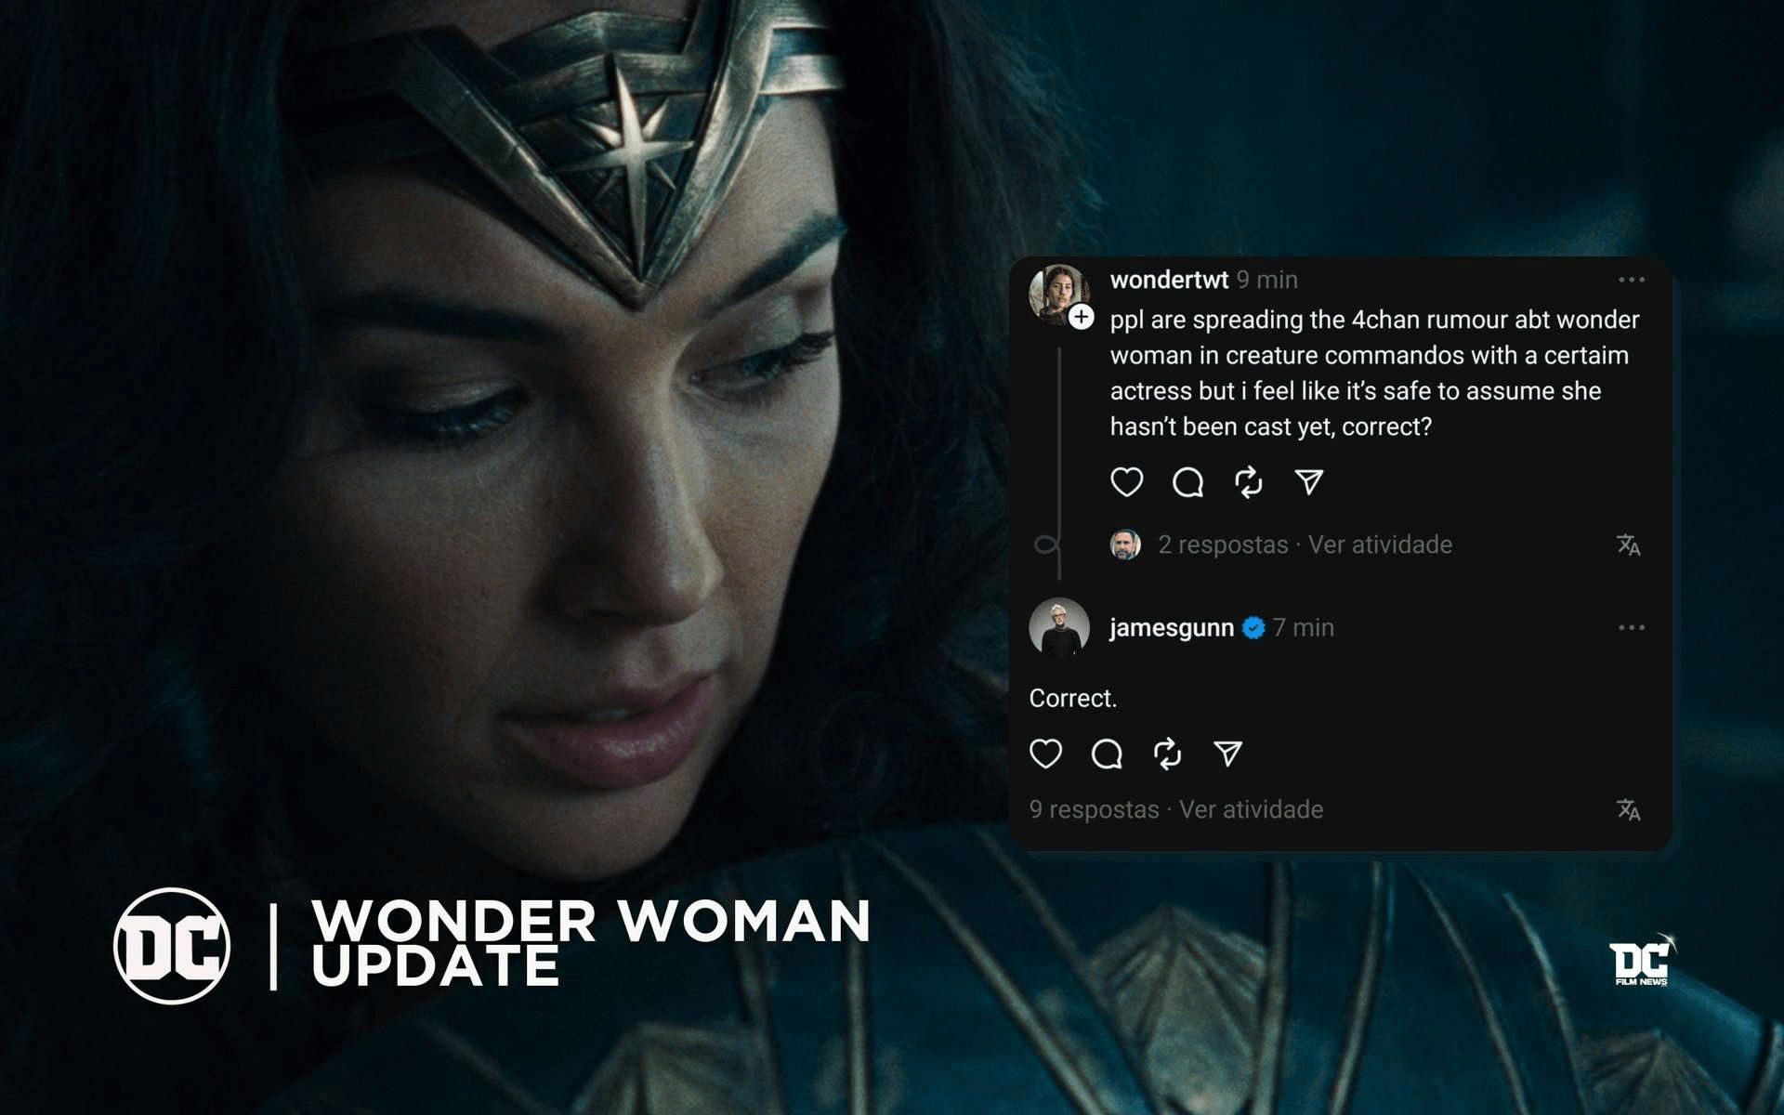Click jamesgunn's profile picture
The width and height of the screenshot is (1784, 1115).
click(x=1059, y=627)
